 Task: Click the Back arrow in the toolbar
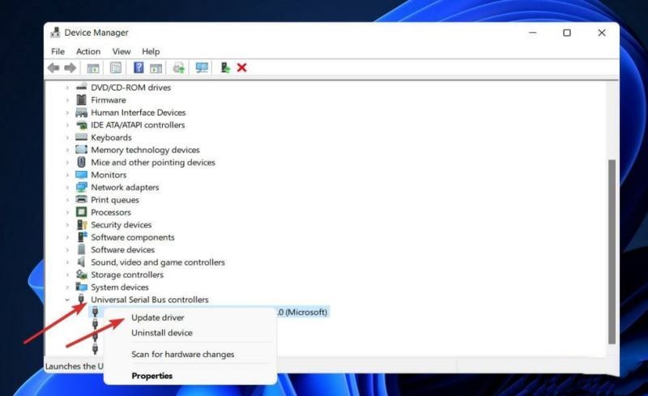53,68
